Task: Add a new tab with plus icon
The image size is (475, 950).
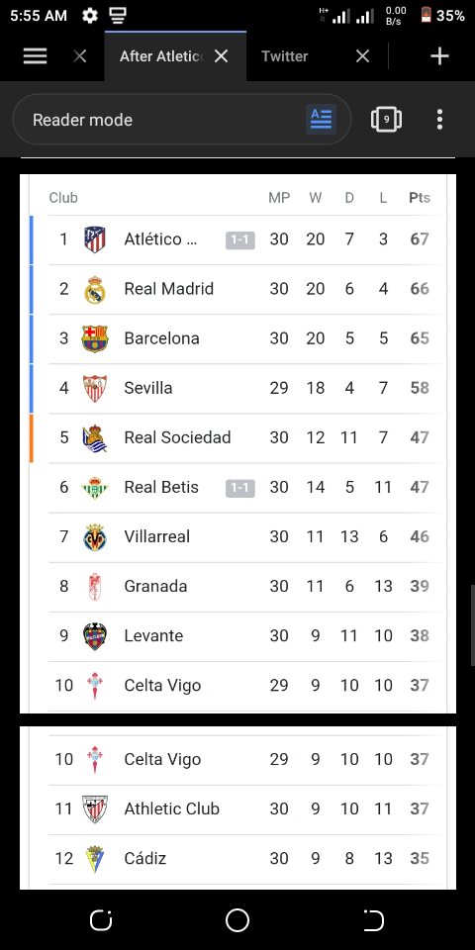Action: pyautogui.click(x=439, y=56)
